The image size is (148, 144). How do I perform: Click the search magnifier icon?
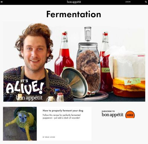(146, 2)
